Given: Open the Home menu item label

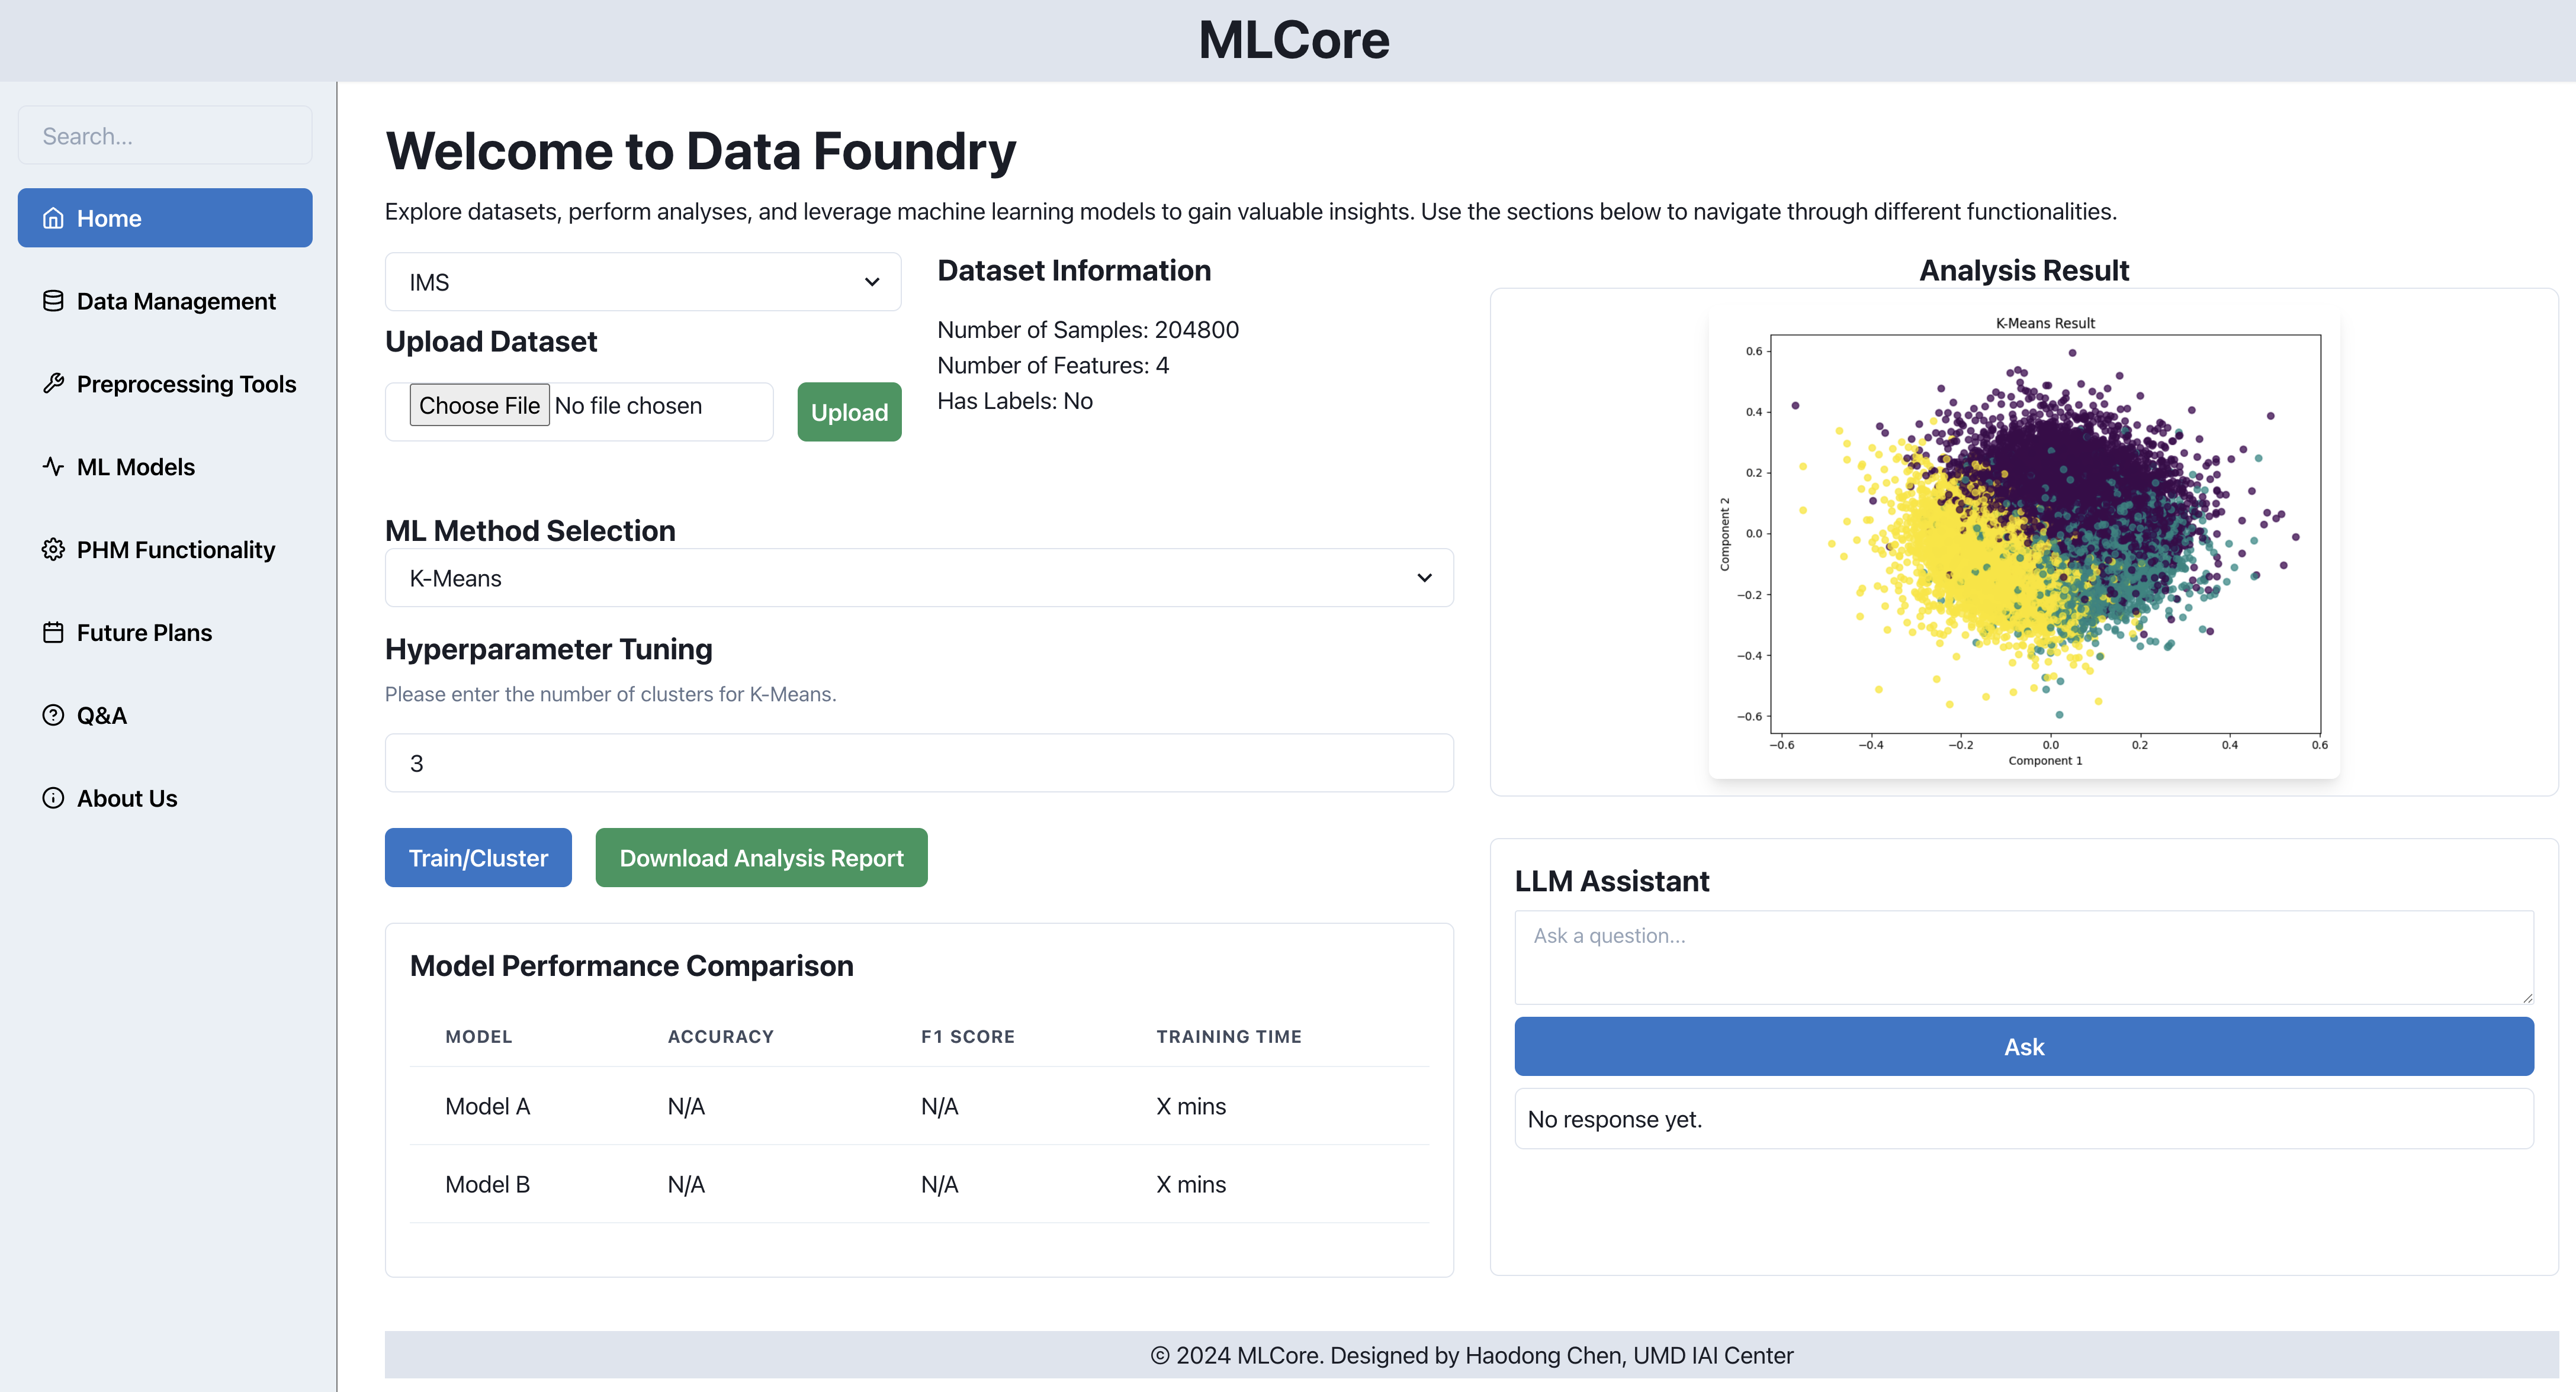Looking at the screenshot, I should 109,218.
